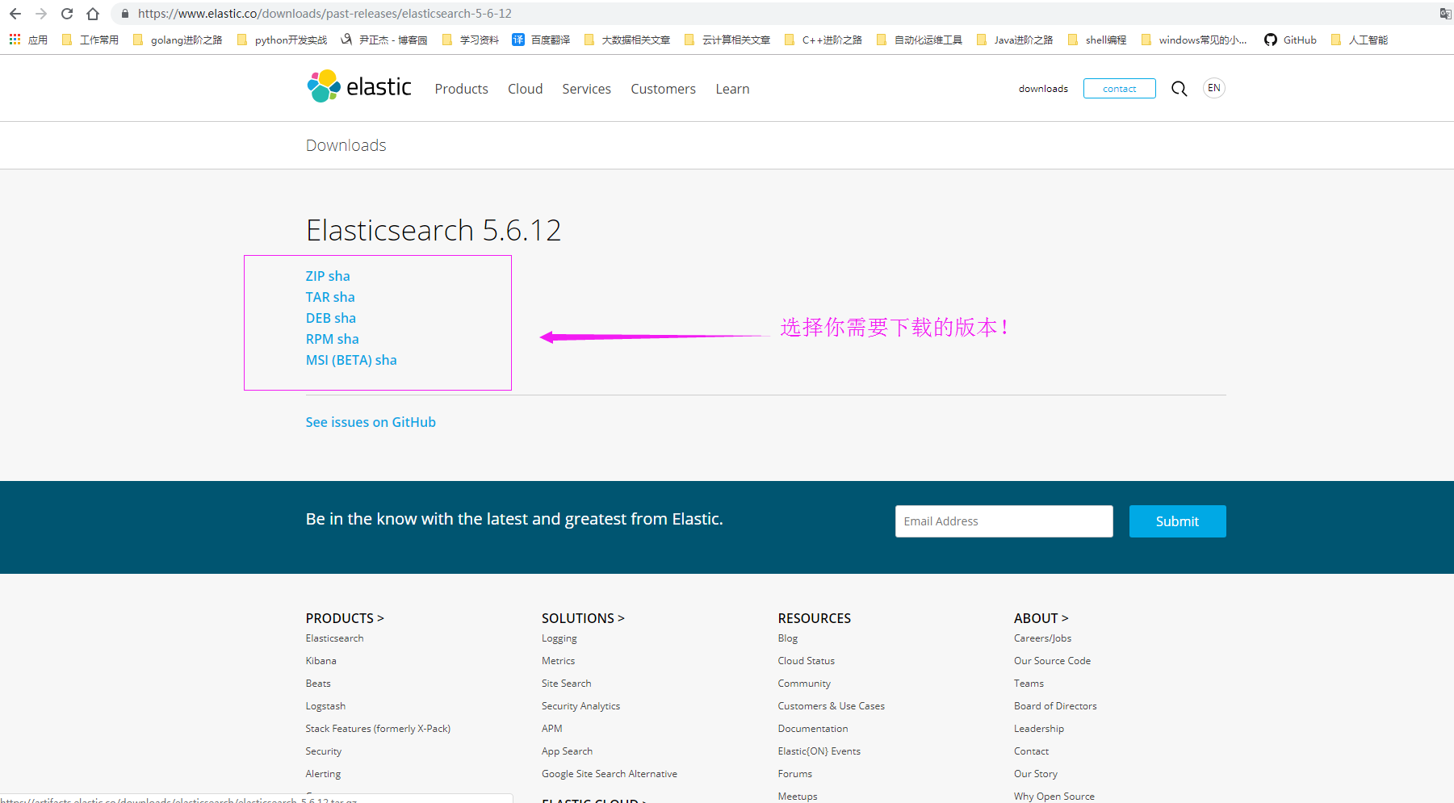This screenshot has height=803, width=1454.
Task: Open the Kibana footer link
Action: tap(321, 661)
